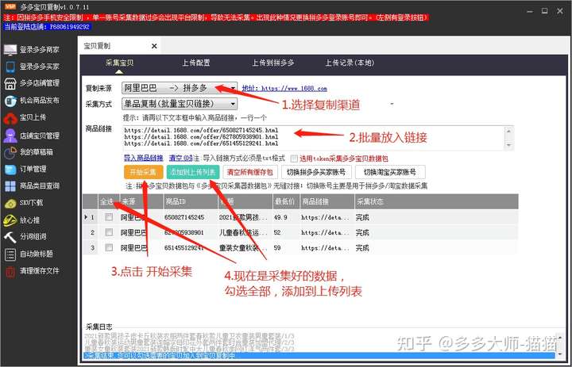The image size is (572, 367).
Task: Click the 商品链接 box scroll-down arrow
Action: [x=509, y=145]
